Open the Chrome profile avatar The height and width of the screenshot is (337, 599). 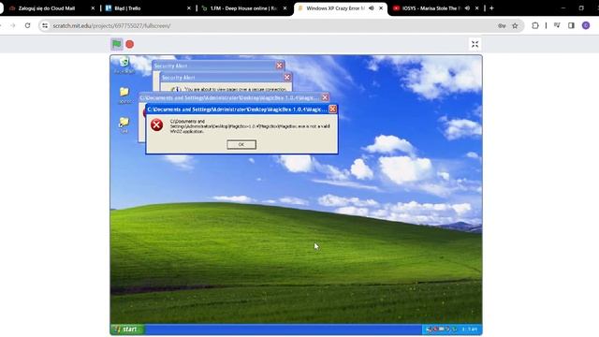coord(586,25)
